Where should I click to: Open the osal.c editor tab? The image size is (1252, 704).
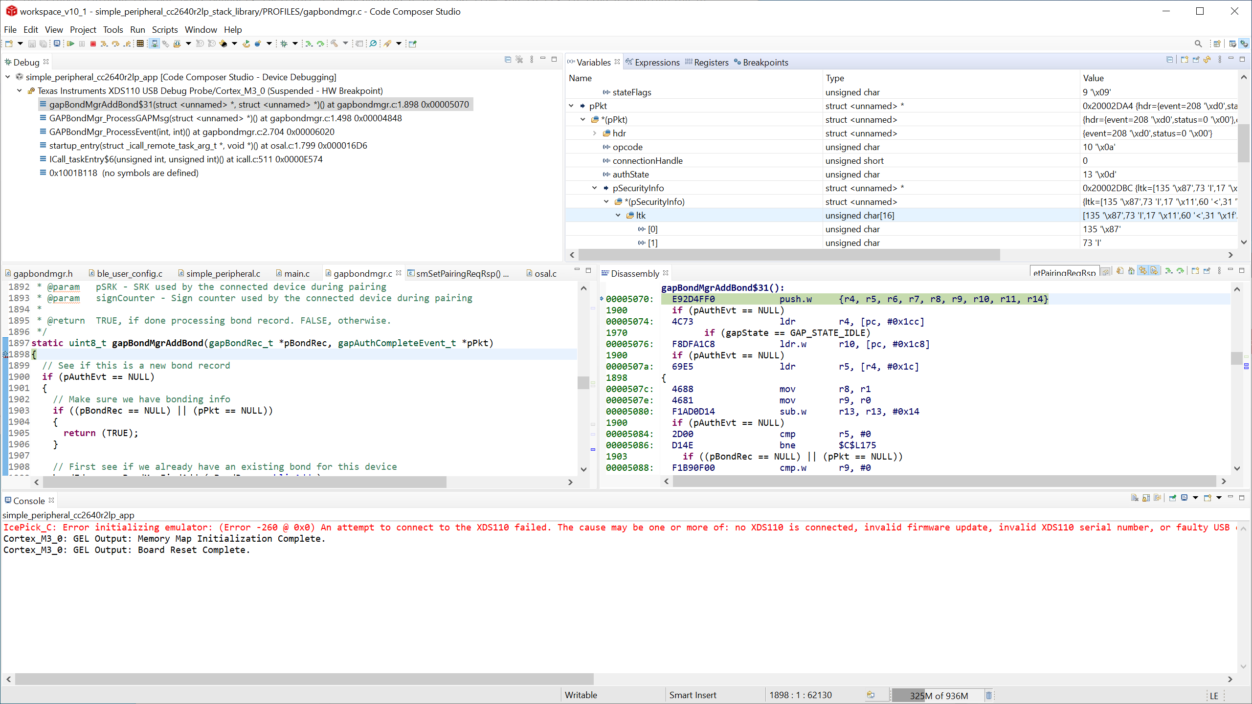coord(542,273)
